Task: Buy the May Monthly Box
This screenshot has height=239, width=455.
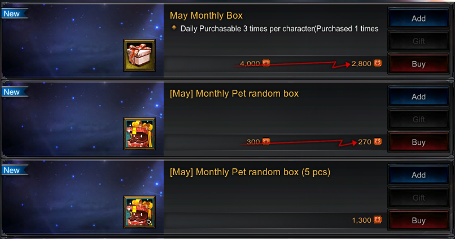Action: [418, 64]
